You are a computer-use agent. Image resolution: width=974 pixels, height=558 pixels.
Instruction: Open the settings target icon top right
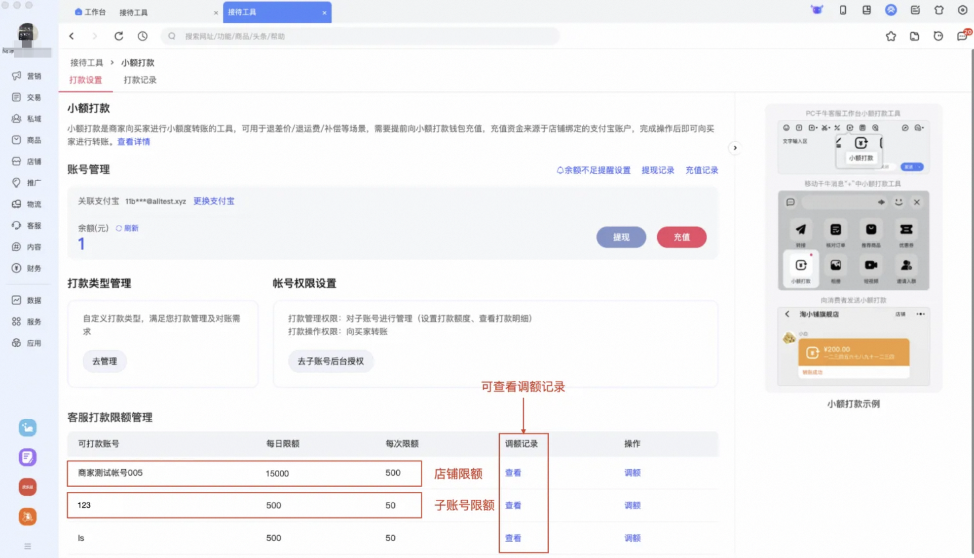click(x=962, y=10)
